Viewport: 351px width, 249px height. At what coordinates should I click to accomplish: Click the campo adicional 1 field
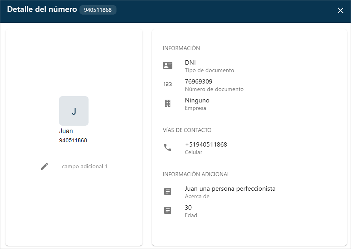tap(85, 166)
